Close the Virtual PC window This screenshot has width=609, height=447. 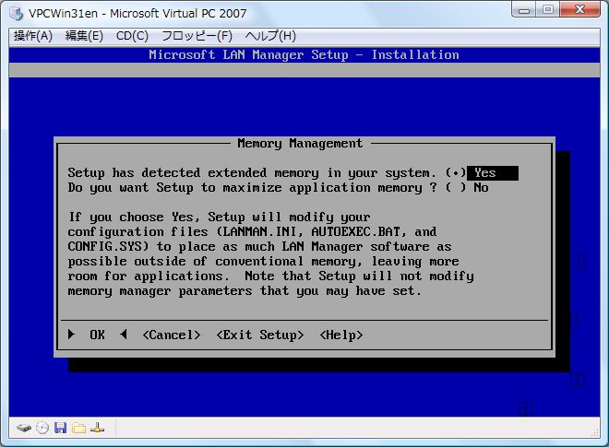click(x=579, y=9)
